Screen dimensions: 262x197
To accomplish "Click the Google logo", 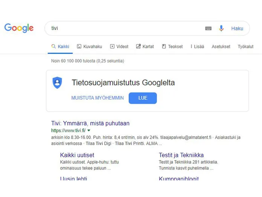I will pos(19,28).
